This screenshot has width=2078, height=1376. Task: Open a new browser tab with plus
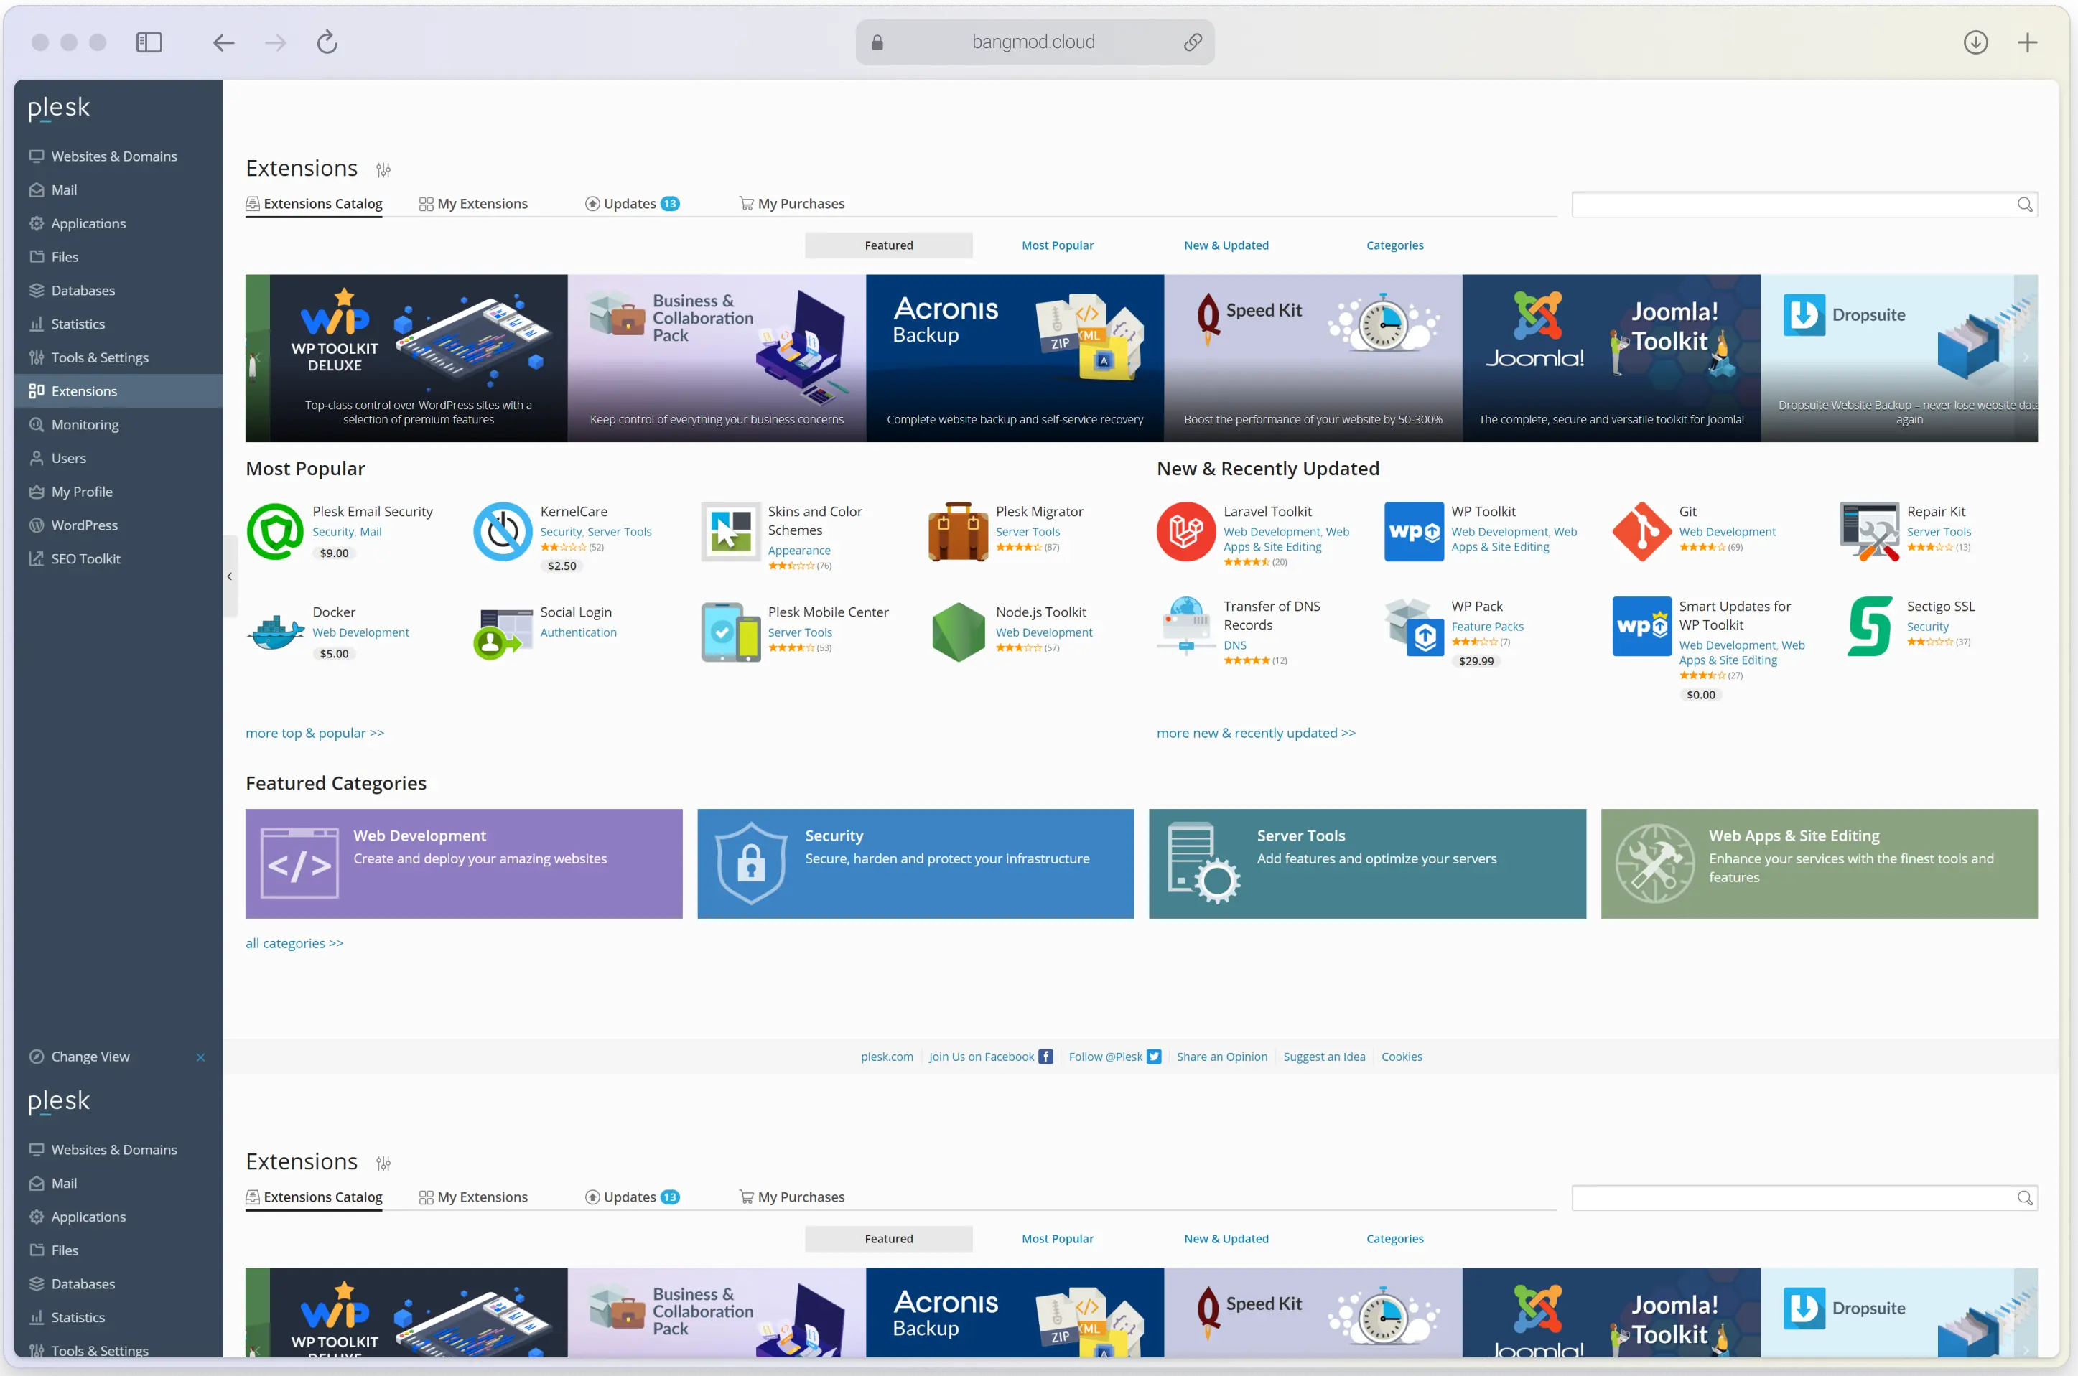click(x=2027, y=42)
